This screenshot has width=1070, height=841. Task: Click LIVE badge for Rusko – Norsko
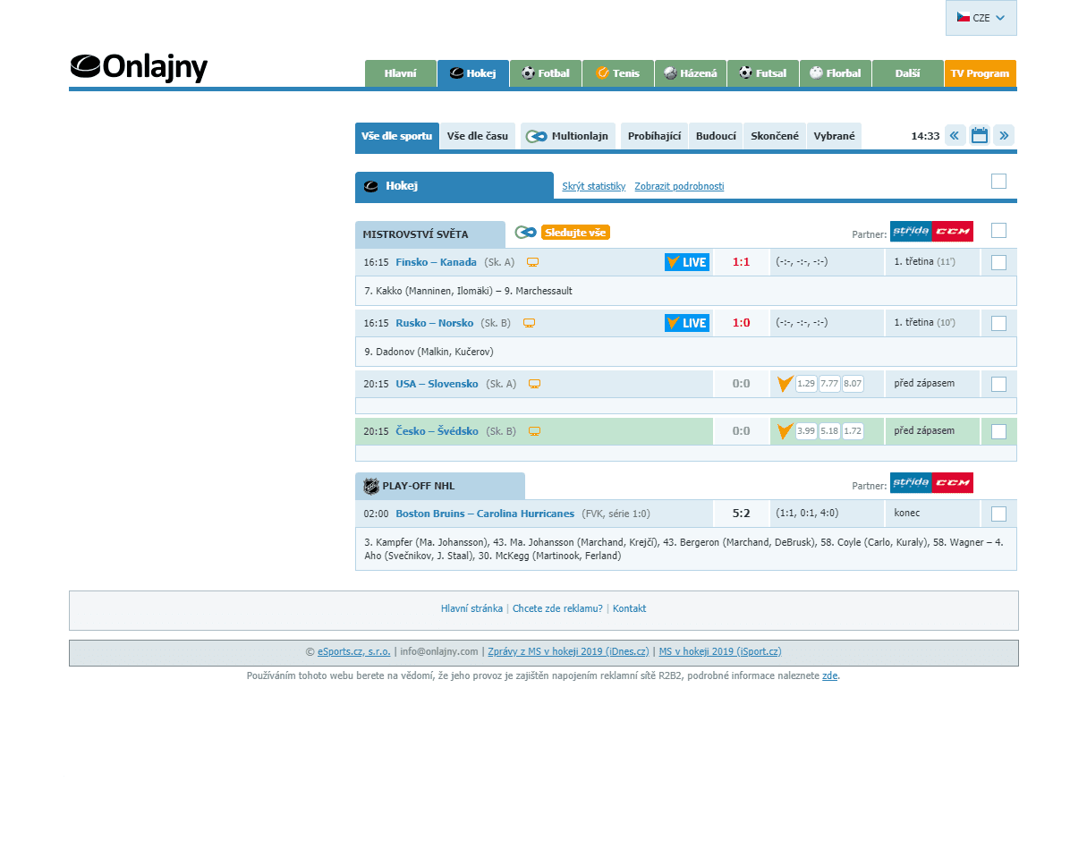pyautogui.click(x=687, y=323)
